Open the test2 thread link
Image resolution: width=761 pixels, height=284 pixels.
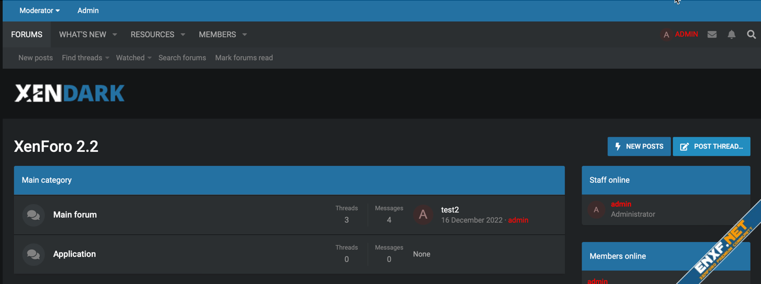click(x=450, y=210)
